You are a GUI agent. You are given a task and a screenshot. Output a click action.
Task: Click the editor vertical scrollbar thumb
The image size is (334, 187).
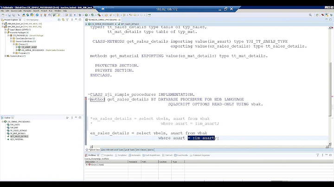pyautogui.click(x=330, y=89)
